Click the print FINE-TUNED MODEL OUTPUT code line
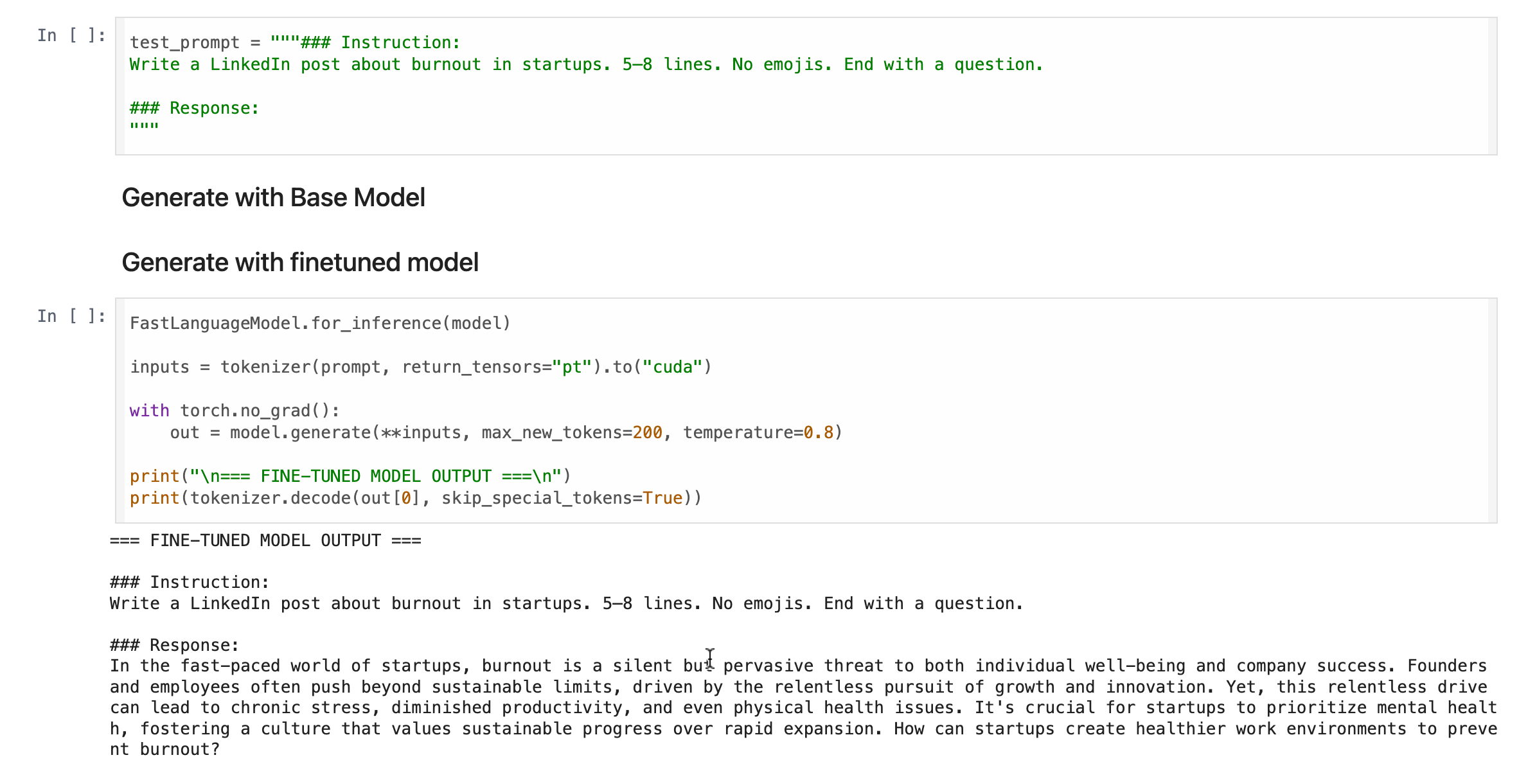This screenshot has width=1519, height=771. (x=350, y=476)
